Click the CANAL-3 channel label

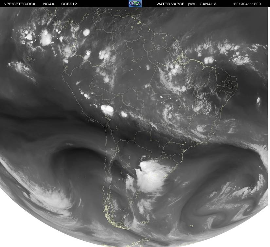point(208,4)
